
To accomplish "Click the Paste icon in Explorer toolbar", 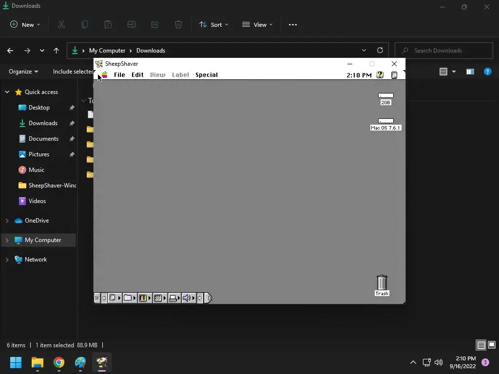I will point(108,24).
